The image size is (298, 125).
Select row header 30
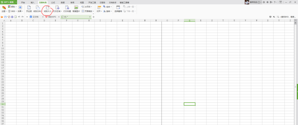(x=2, y=104)
